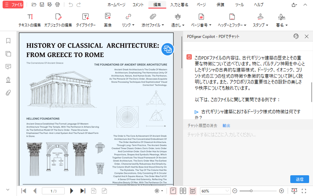Start presentation mode
313x196 pixels.
[294, 191]
